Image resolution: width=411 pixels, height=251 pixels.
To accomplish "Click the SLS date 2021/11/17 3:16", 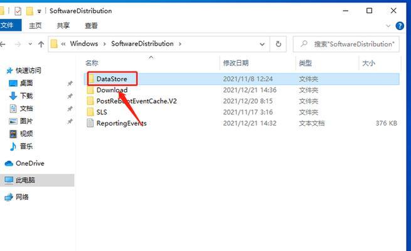I will click(x=248, y=112).
